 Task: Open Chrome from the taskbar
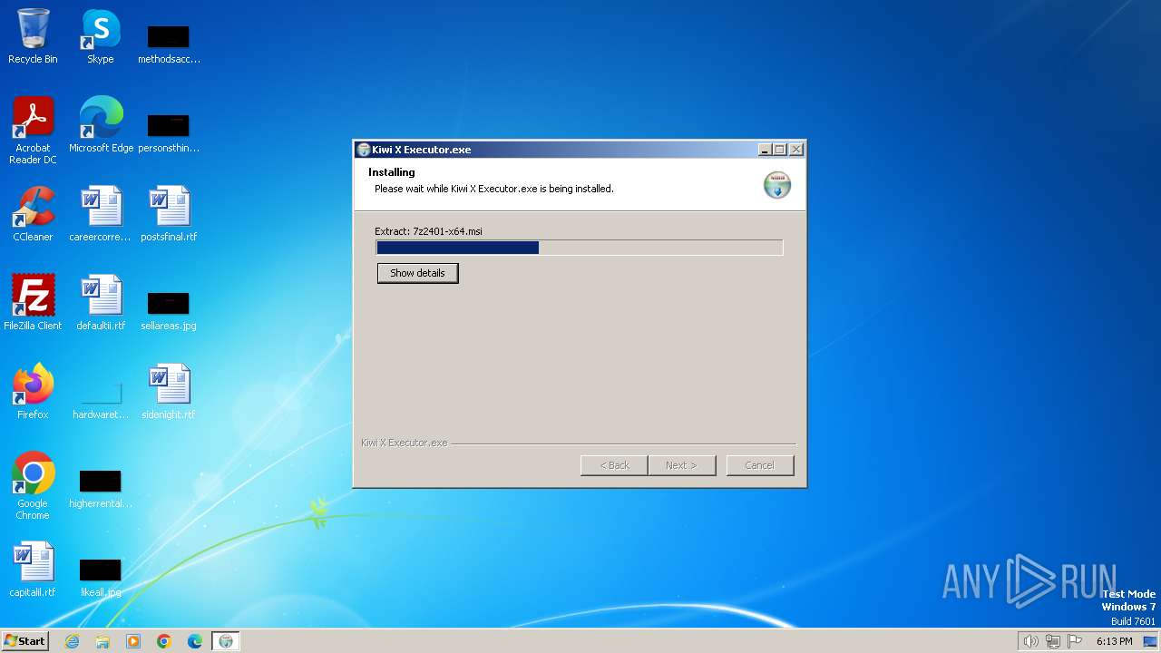164,641
